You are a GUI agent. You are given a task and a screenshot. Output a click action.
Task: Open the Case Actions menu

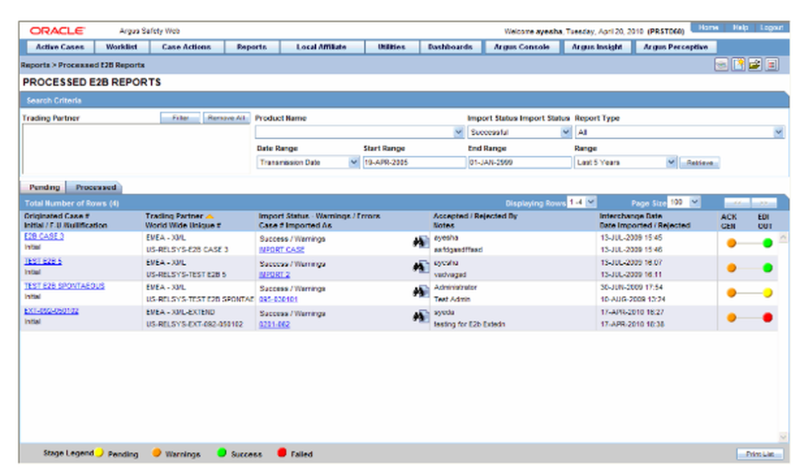(x=187, y=47)
